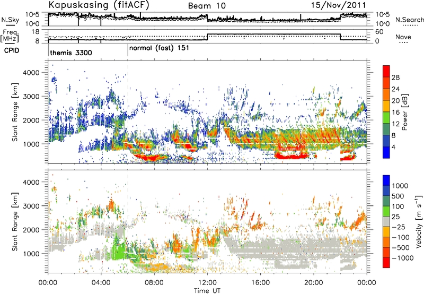Click the "-1000" label on the Velocity colorbar
Screen dimensions: 424x294
(x=402, y=258)
